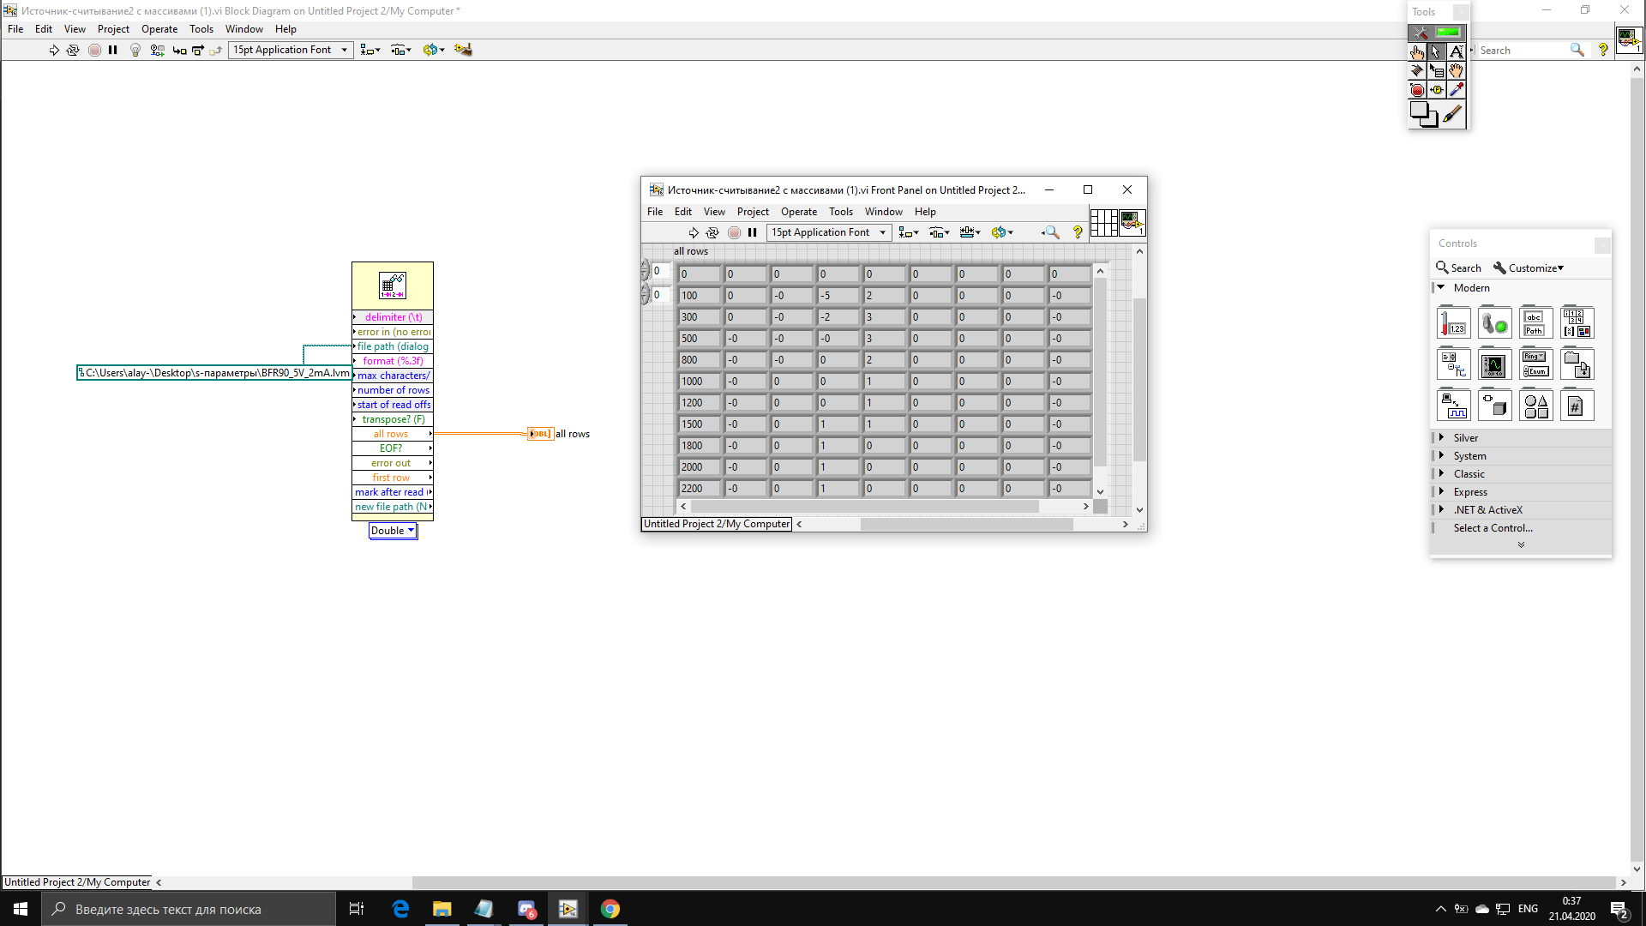Open the Numeric controls subpalette
This screenshot has width=1646, height=926.
(x=1454, y=322)
